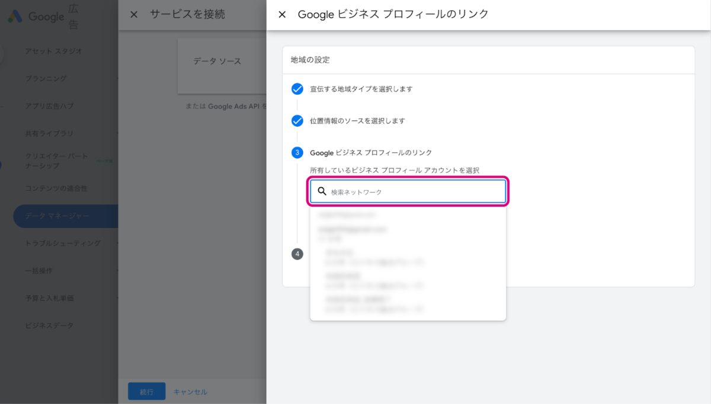
Task: Open 宣伝する地域タイプを選択します step
Action: [361, 89]
